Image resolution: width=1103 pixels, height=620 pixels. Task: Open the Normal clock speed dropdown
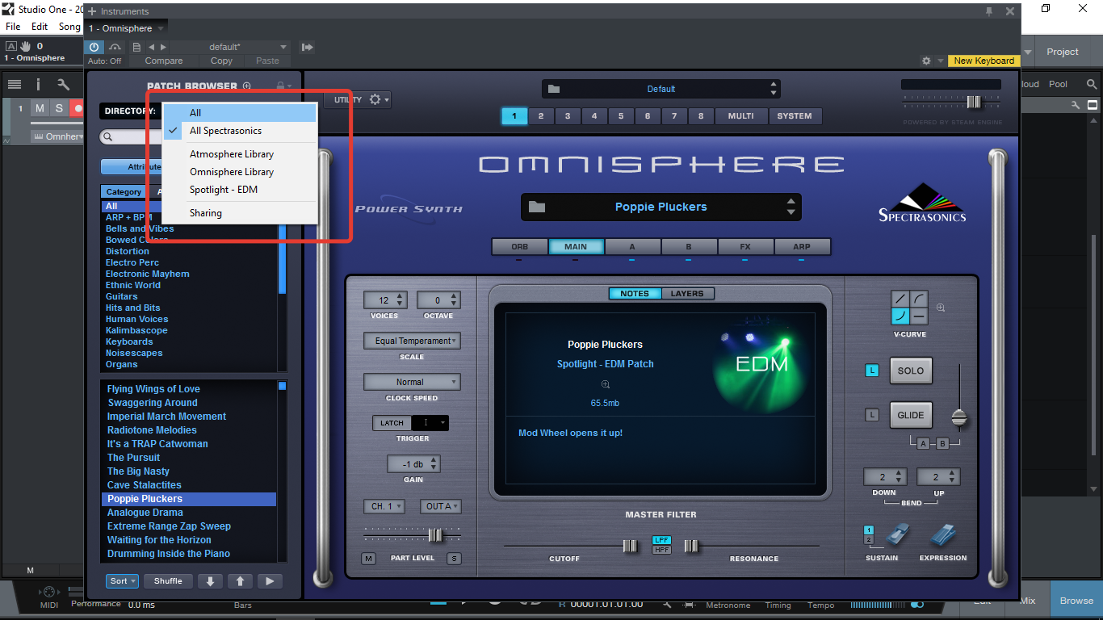pos(412,382)
